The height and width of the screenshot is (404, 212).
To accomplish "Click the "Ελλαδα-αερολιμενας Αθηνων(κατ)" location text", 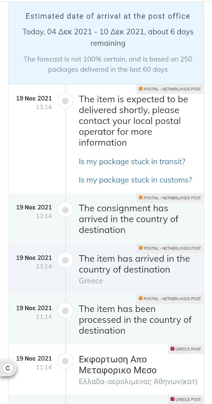I will pyautogui.click(x=138, y=382).
